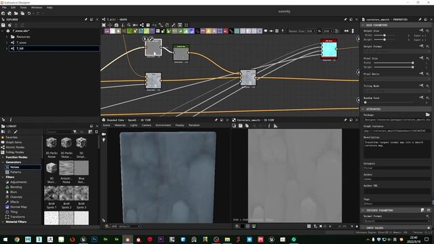Collapse the Attributes section
434x244 pixels.
point(363,109)
